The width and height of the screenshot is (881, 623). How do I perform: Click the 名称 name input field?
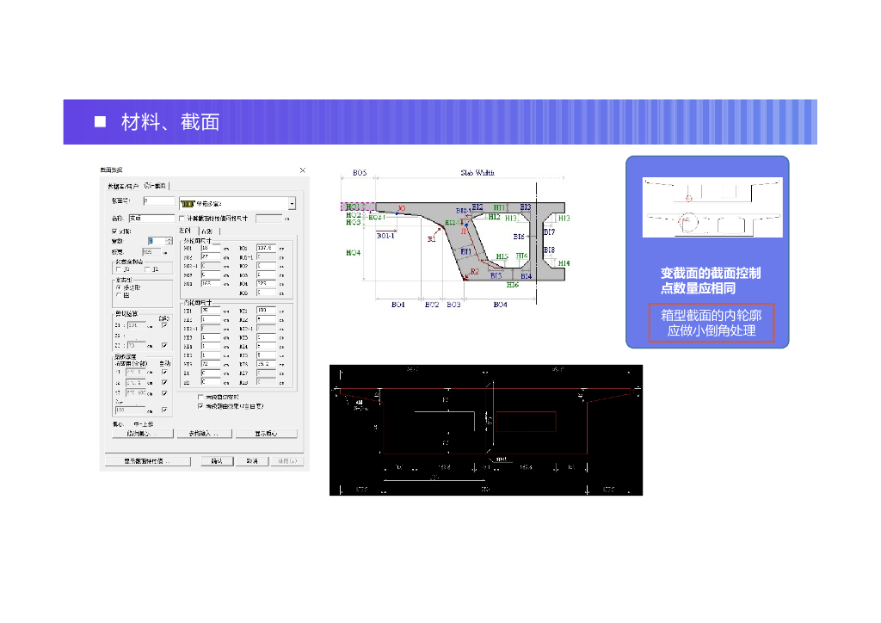[151, 218]
